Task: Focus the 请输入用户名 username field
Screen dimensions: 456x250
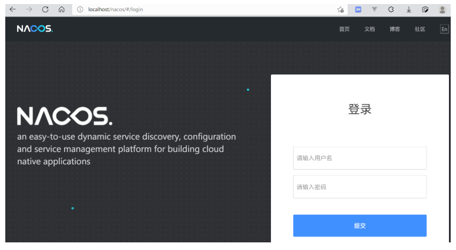Action: (x=360, y=158)
